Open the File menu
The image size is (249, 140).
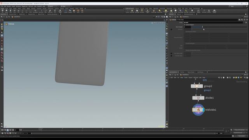coord(2,6)
